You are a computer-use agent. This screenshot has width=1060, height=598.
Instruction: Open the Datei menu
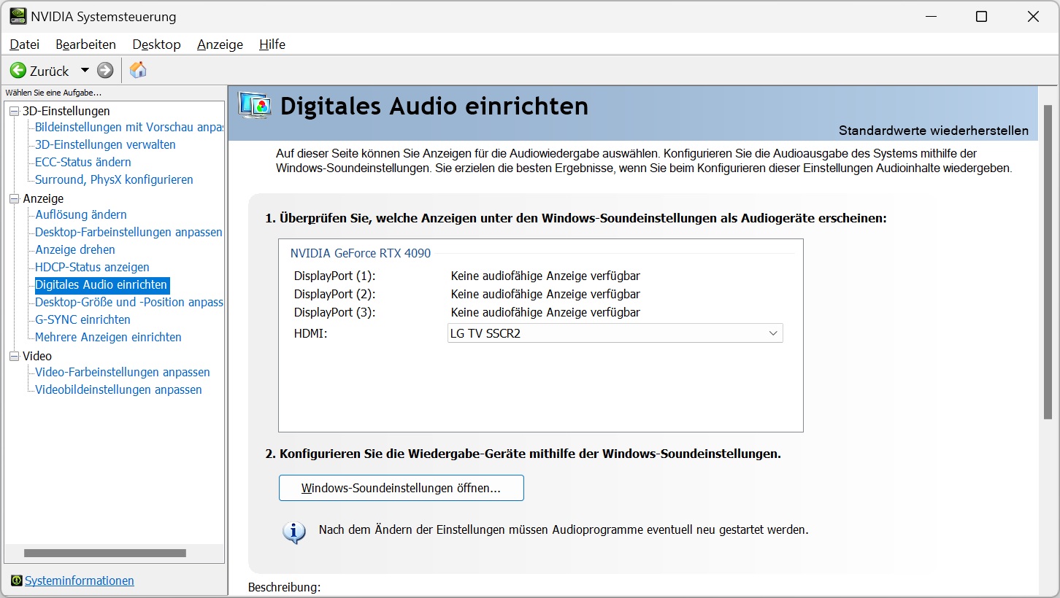(24, 44)
